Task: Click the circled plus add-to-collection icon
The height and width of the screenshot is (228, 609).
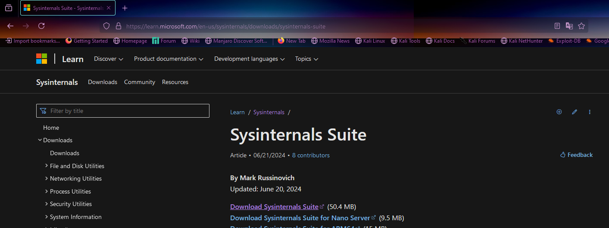Action: (559, 112)
